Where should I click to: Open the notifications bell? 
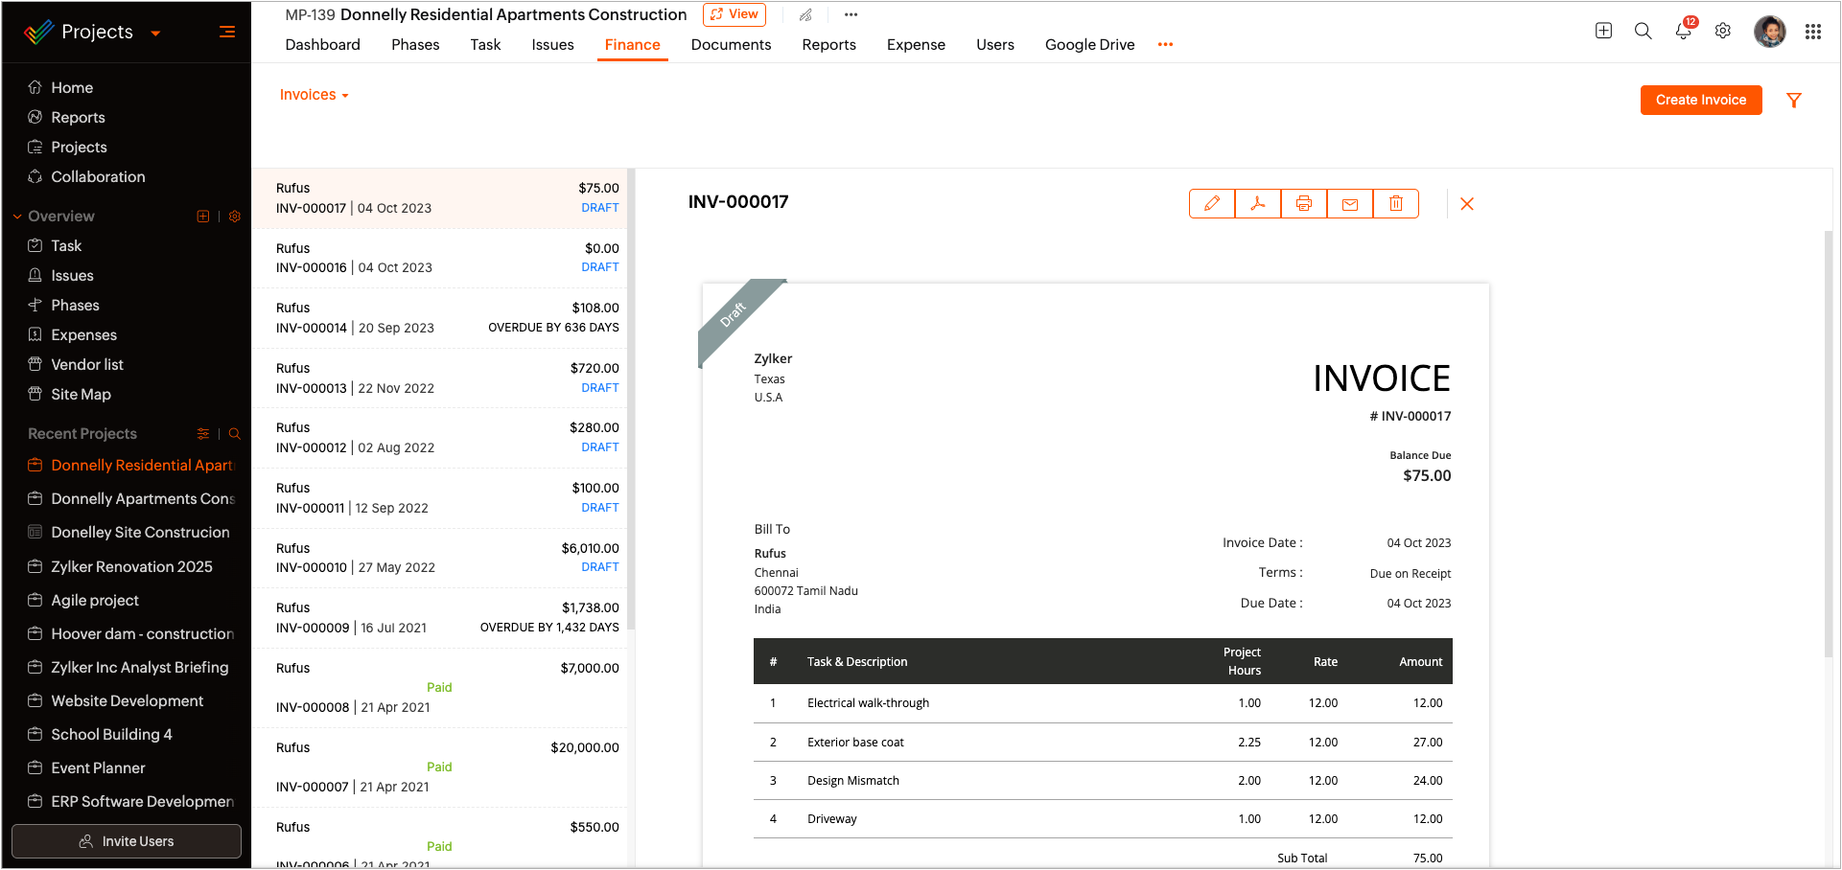pos(1684,31)
